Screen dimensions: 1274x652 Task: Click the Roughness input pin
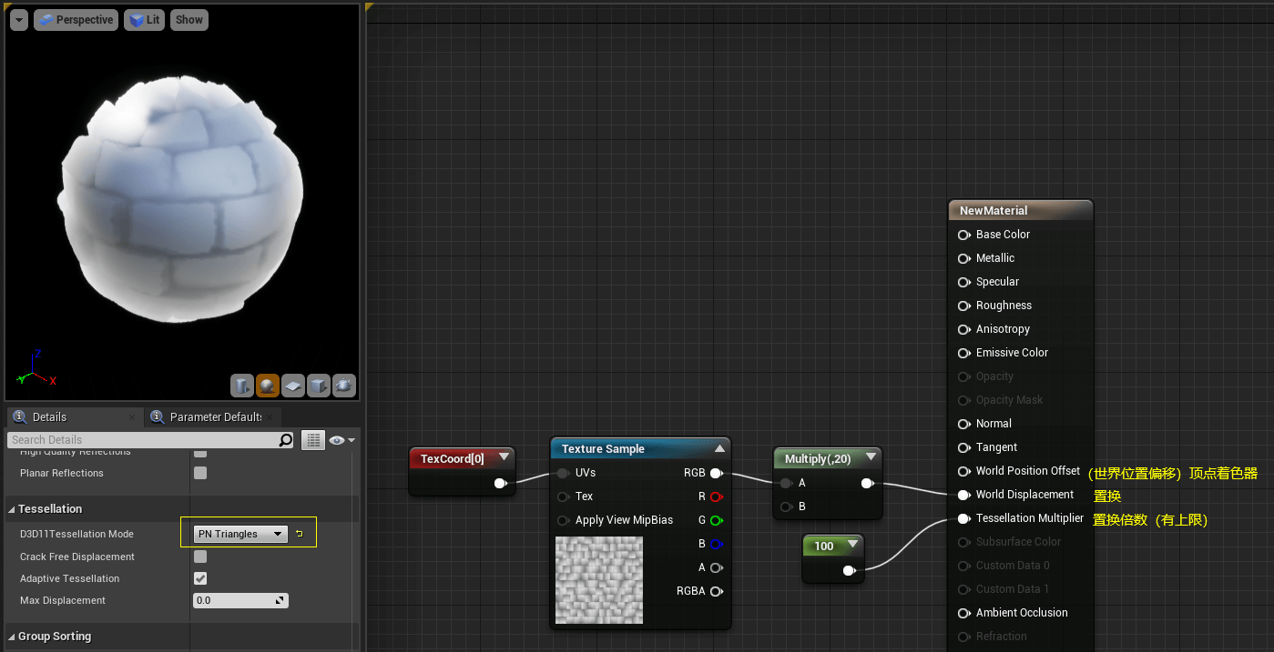[x=964, y=306]
